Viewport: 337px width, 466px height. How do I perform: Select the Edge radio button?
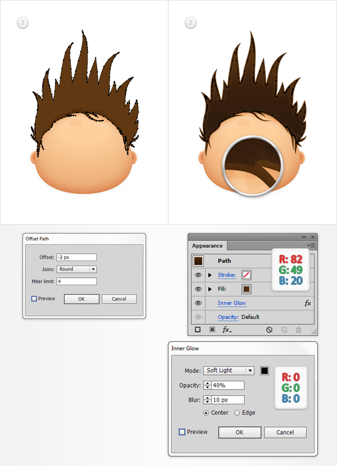[x=237, y=413]
